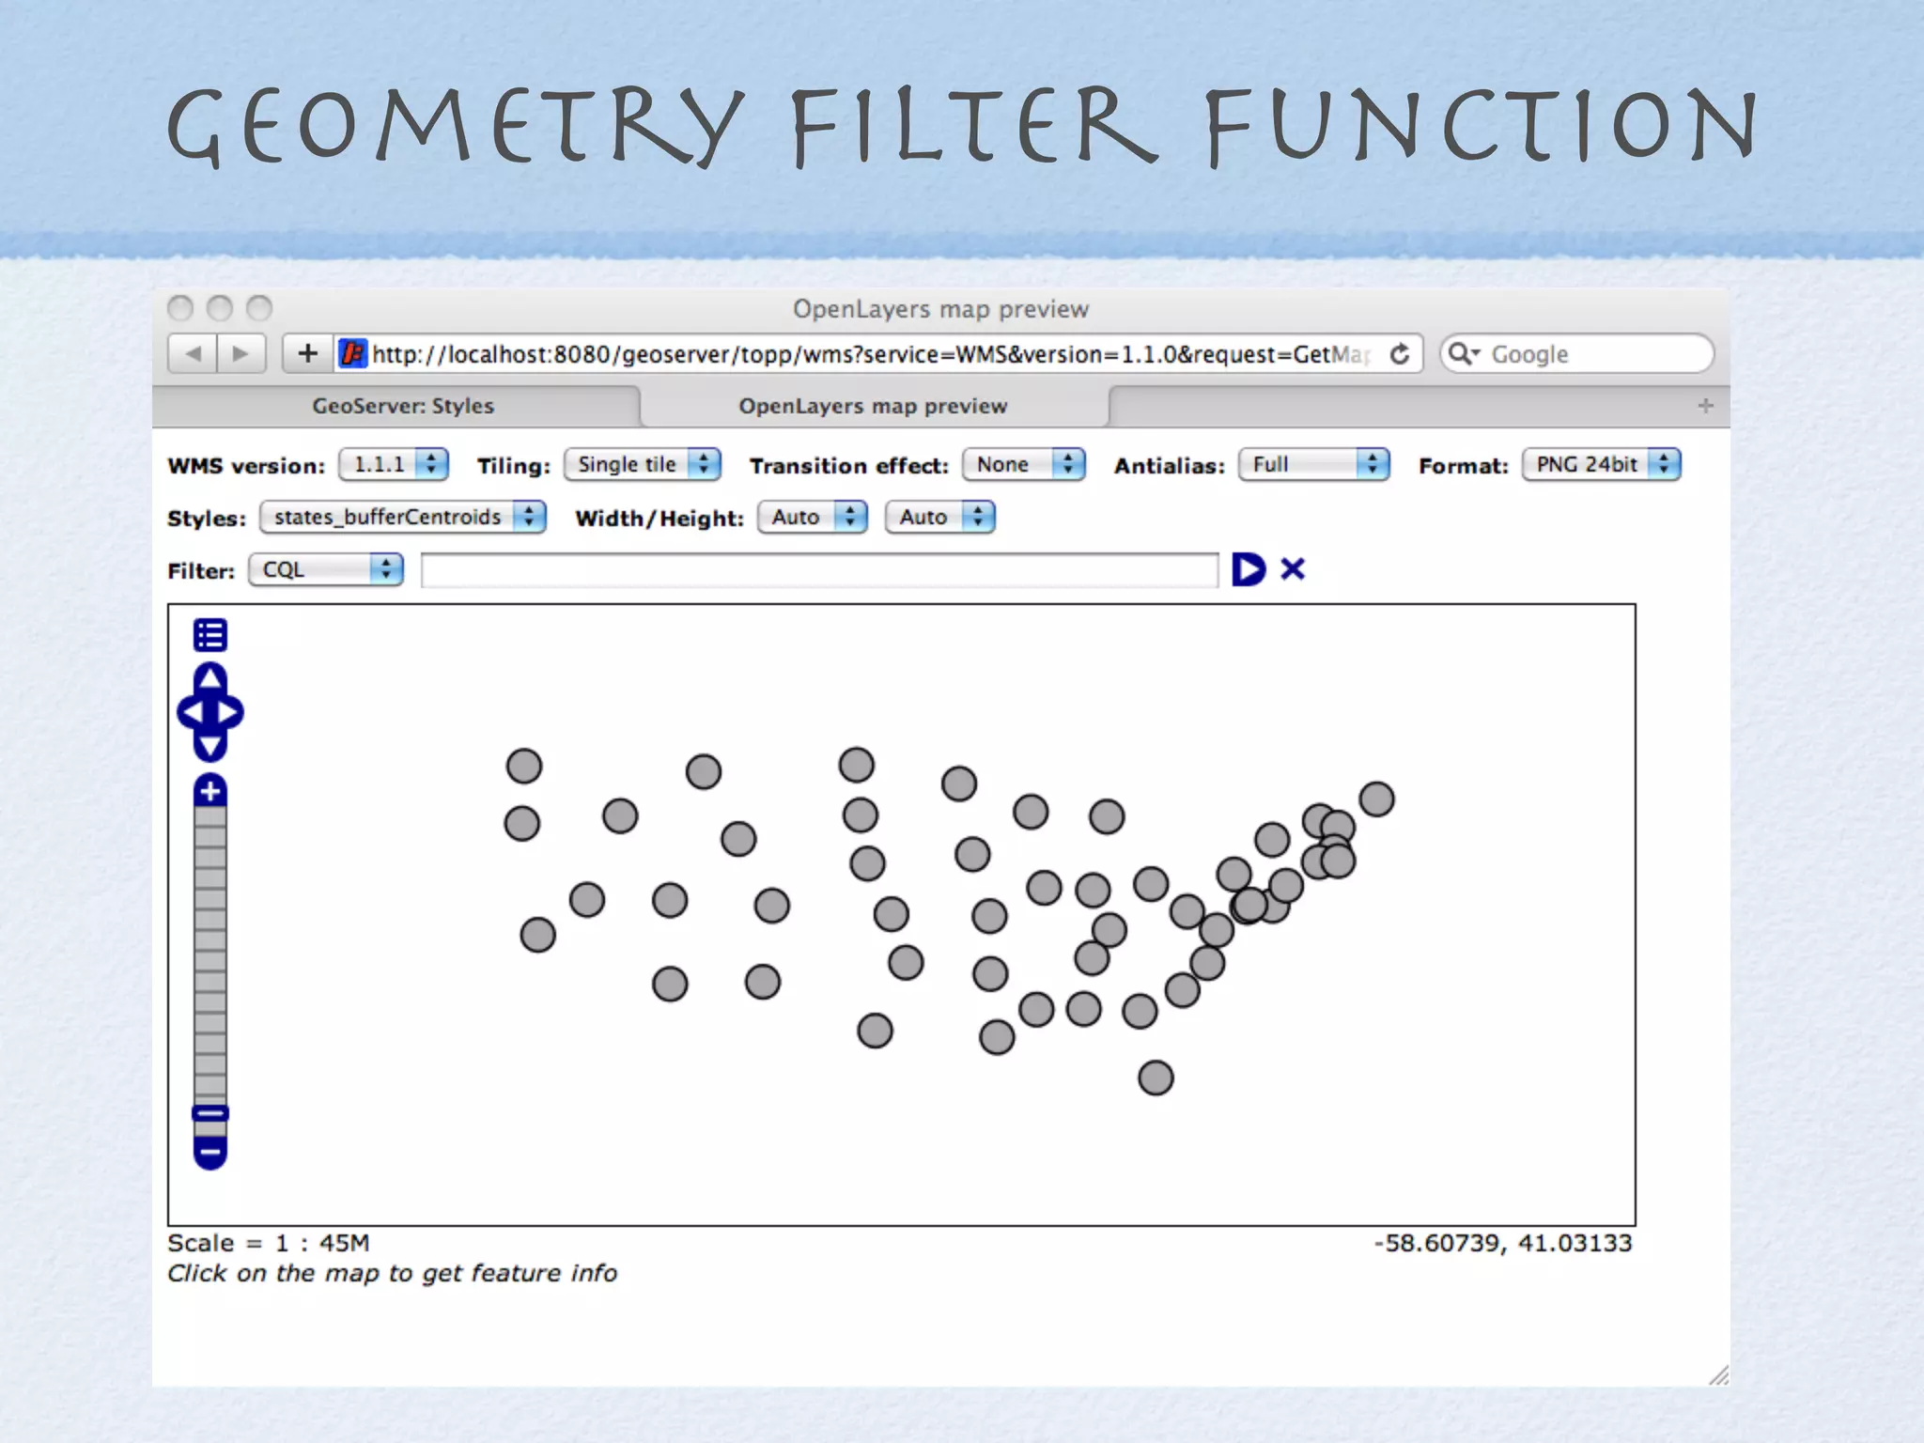The height and width of the screenshot is (1443, 1924).
Task: Open Styles states_bufferCentroids dropdown
Action: pos(403,517)
